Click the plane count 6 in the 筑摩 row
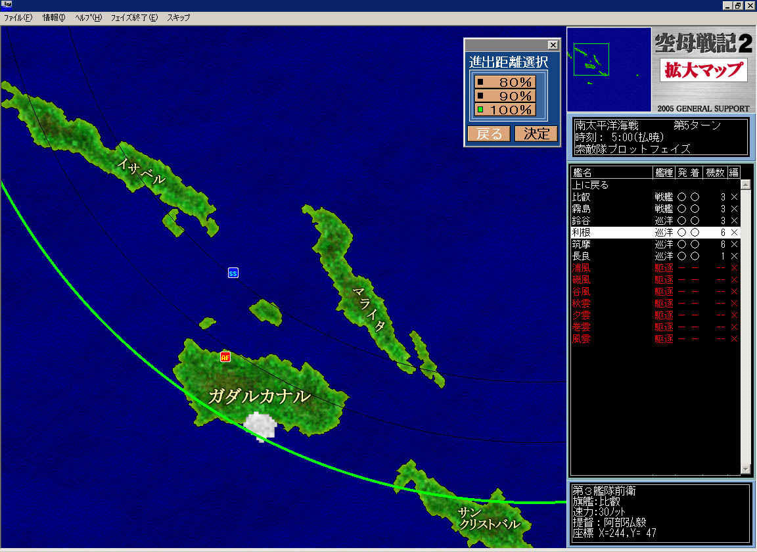Viewport: 757px width, 552px height. [723, 244]
